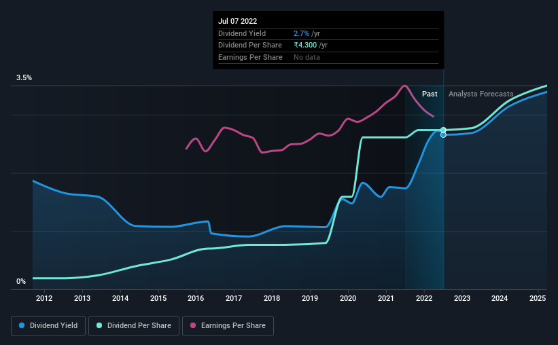Click the 'No data' earnings value

click(x=307, y=57)
